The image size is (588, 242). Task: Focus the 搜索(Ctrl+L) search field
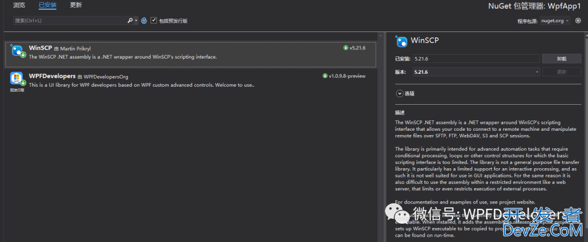coord(68,21)
